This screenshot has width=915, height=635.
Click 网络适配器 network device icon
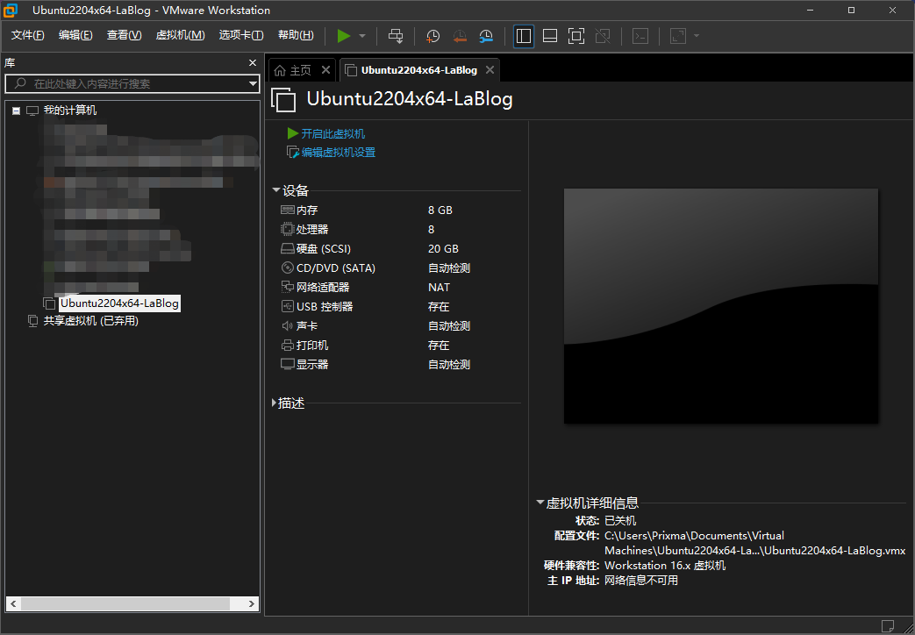pos(287,287)
